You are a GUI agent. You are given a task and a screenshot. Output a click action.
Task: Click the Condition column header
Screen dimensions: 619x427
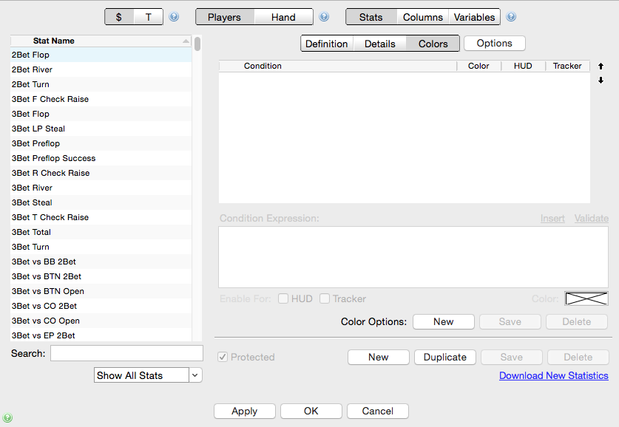click(338, 66)
